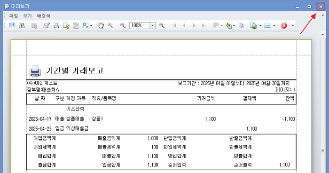Expand the email send dropdown arrow
The height and width of the screenshot is (173, 329).
pos(274,26)
